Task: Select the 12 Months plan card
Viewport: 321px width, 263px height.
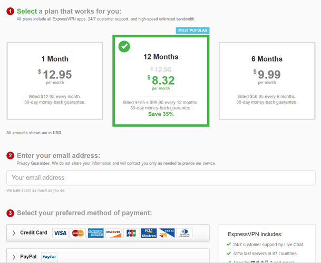Action: coord(161,80)
